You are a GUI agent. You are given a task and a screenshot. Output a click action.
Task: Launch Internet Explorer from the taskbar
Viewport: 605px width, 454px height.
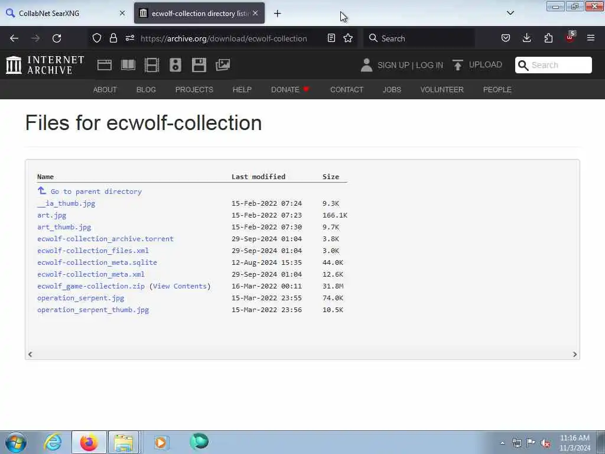click(53, 442)
